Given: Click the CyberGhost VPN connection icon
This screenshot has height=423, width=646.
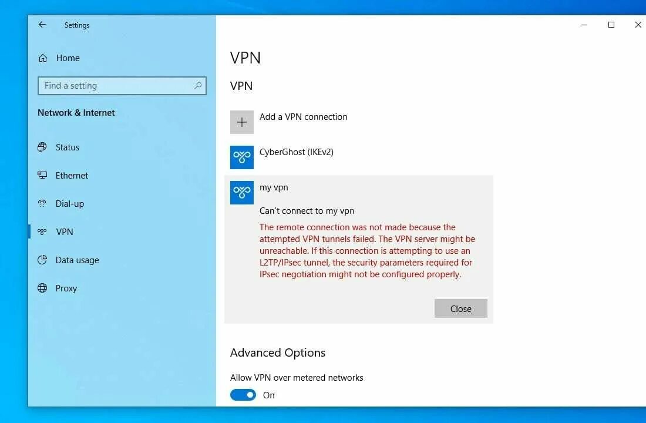Looking at the screenshot, I should [242, 157].
